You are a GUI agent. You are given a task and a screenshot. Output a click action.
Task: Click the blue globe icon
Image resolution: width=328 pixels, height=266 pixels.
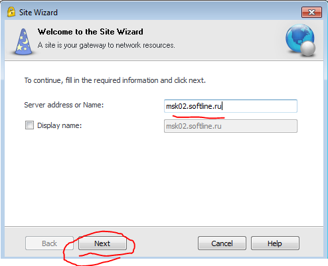tap(299, 38)
